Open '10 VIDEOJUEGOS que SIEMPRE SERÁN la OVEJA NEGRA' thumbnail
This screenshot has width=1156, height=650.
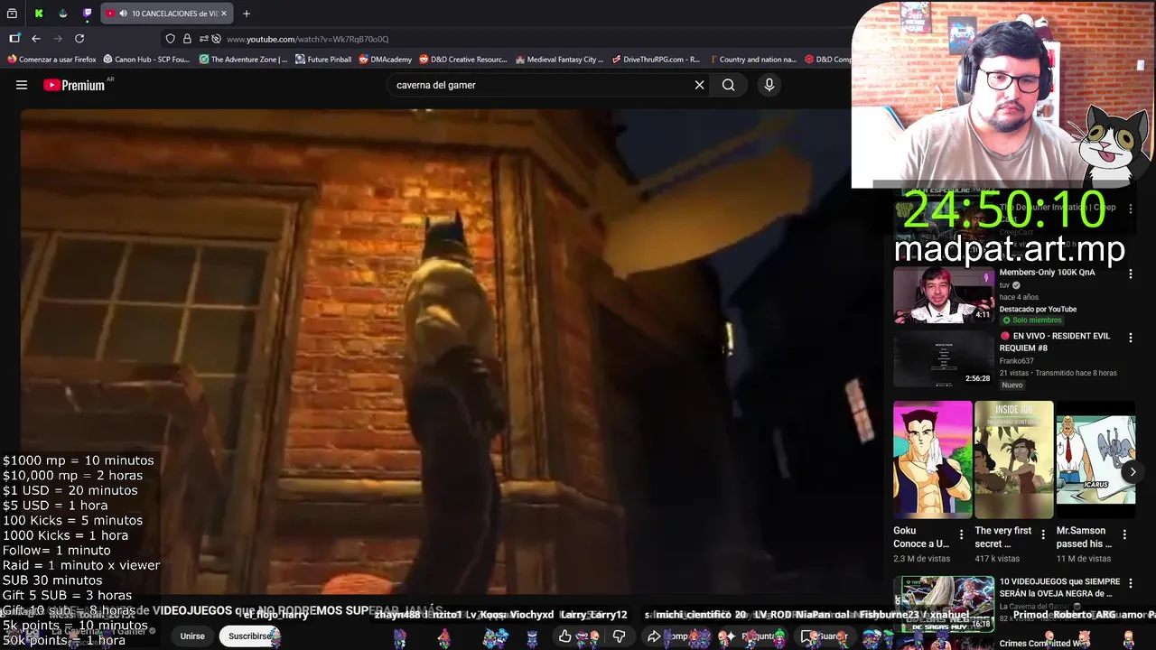(944, 603)
